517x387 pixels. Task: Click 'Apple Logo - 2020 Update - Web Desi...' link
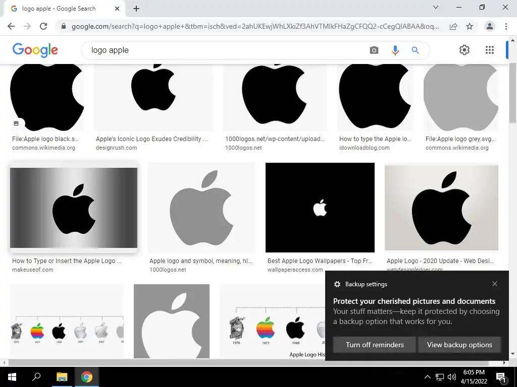440,261
